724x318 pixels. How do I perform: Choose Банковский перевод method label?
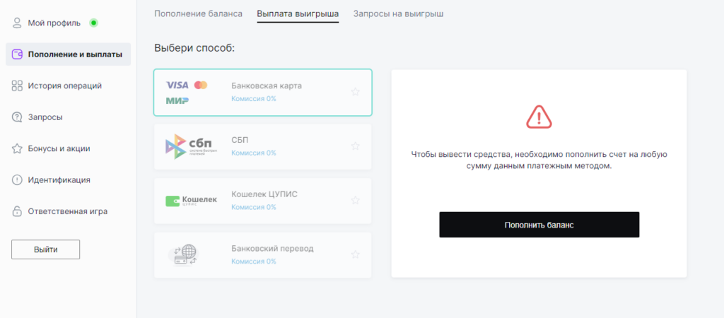point(272,249)
